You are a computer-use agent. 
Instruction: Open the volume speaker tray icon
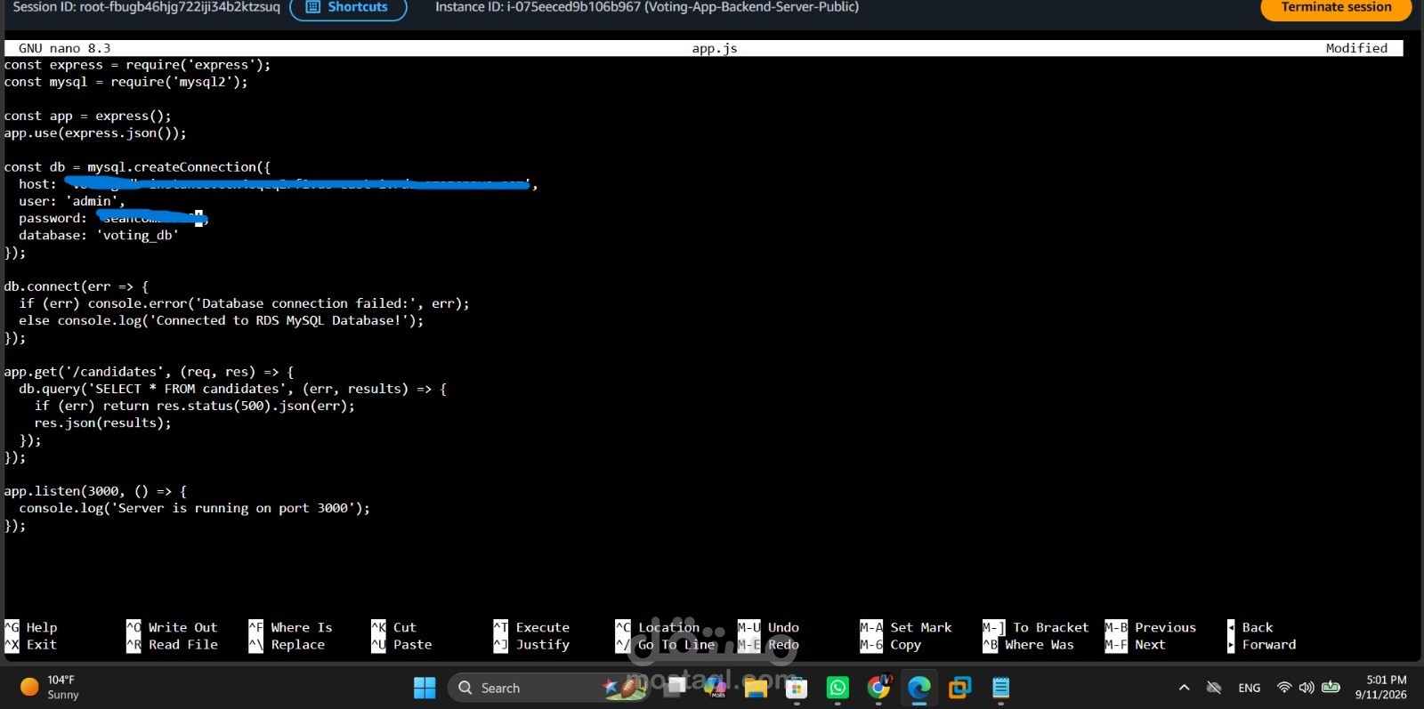[x=1307, y=688]
